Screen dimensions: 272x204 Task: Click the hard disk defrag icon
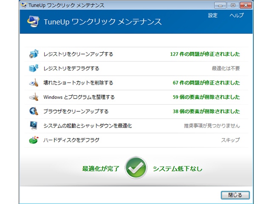point(34,140)
